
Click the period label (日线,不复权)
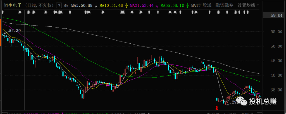pyautogui.click(x=39, y=5)
